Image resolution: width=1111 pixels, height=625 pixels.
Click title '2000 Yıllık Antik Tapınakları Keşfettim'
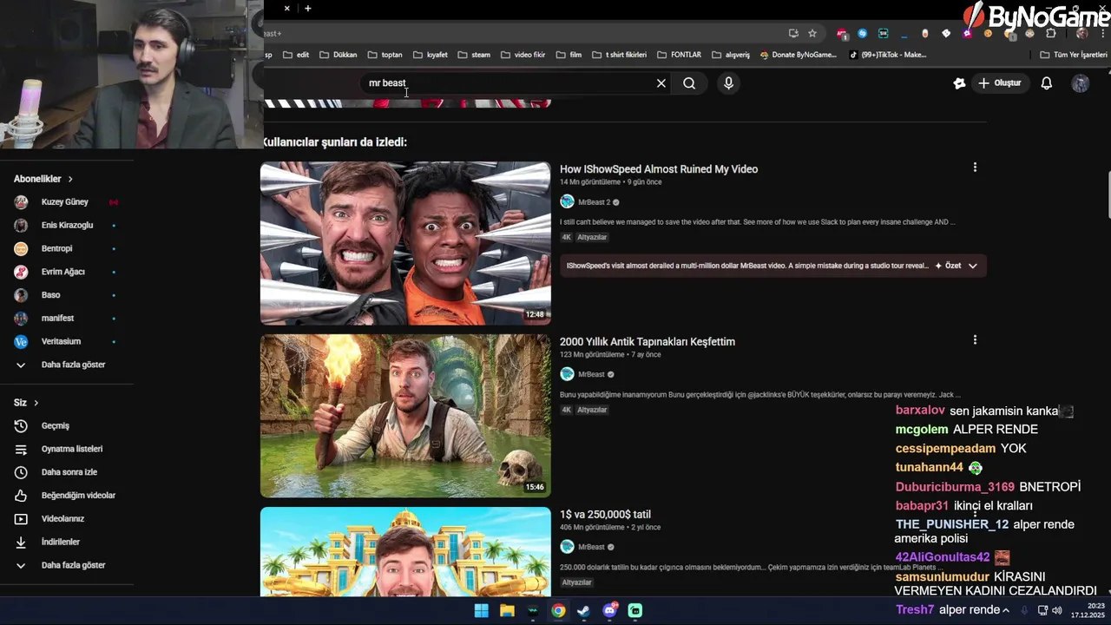648,342
